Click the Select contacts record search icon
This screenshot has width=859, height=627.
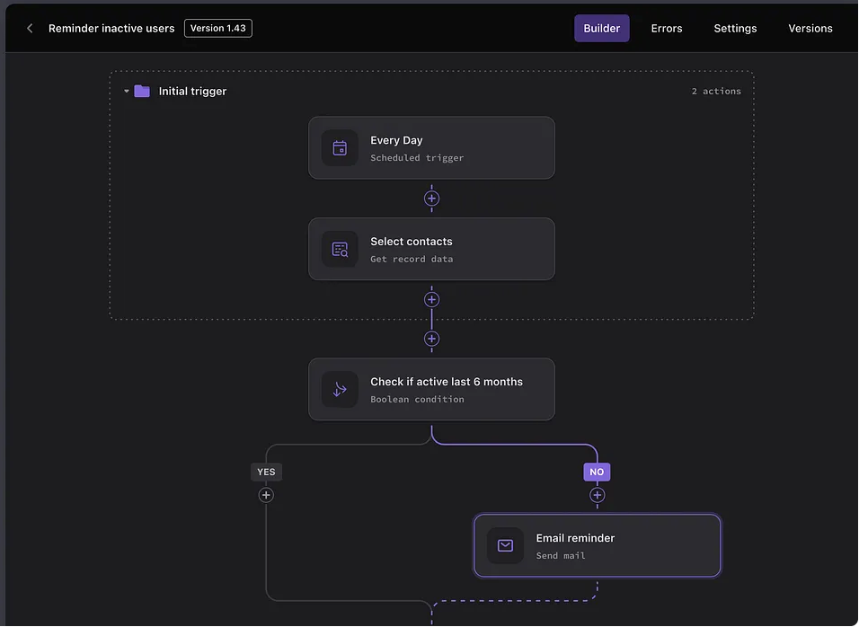click(x=340, y=250)
